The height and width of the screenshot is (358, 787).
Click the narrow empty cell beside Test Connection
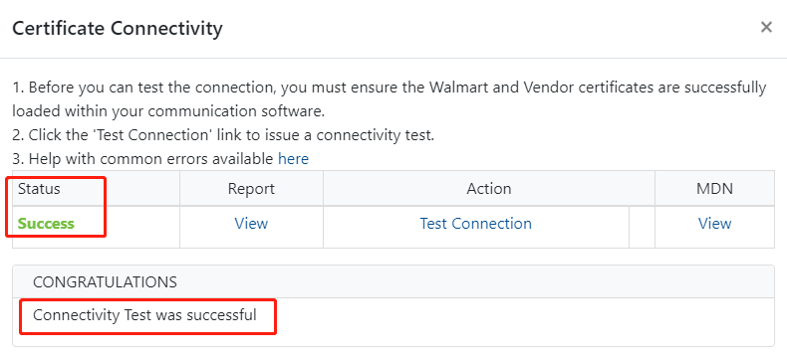tap(642, 228)
